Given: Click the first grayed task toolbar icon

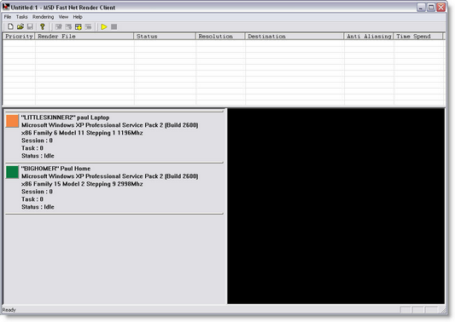Looking at the screenshot, I should click(x=59, y=26).
